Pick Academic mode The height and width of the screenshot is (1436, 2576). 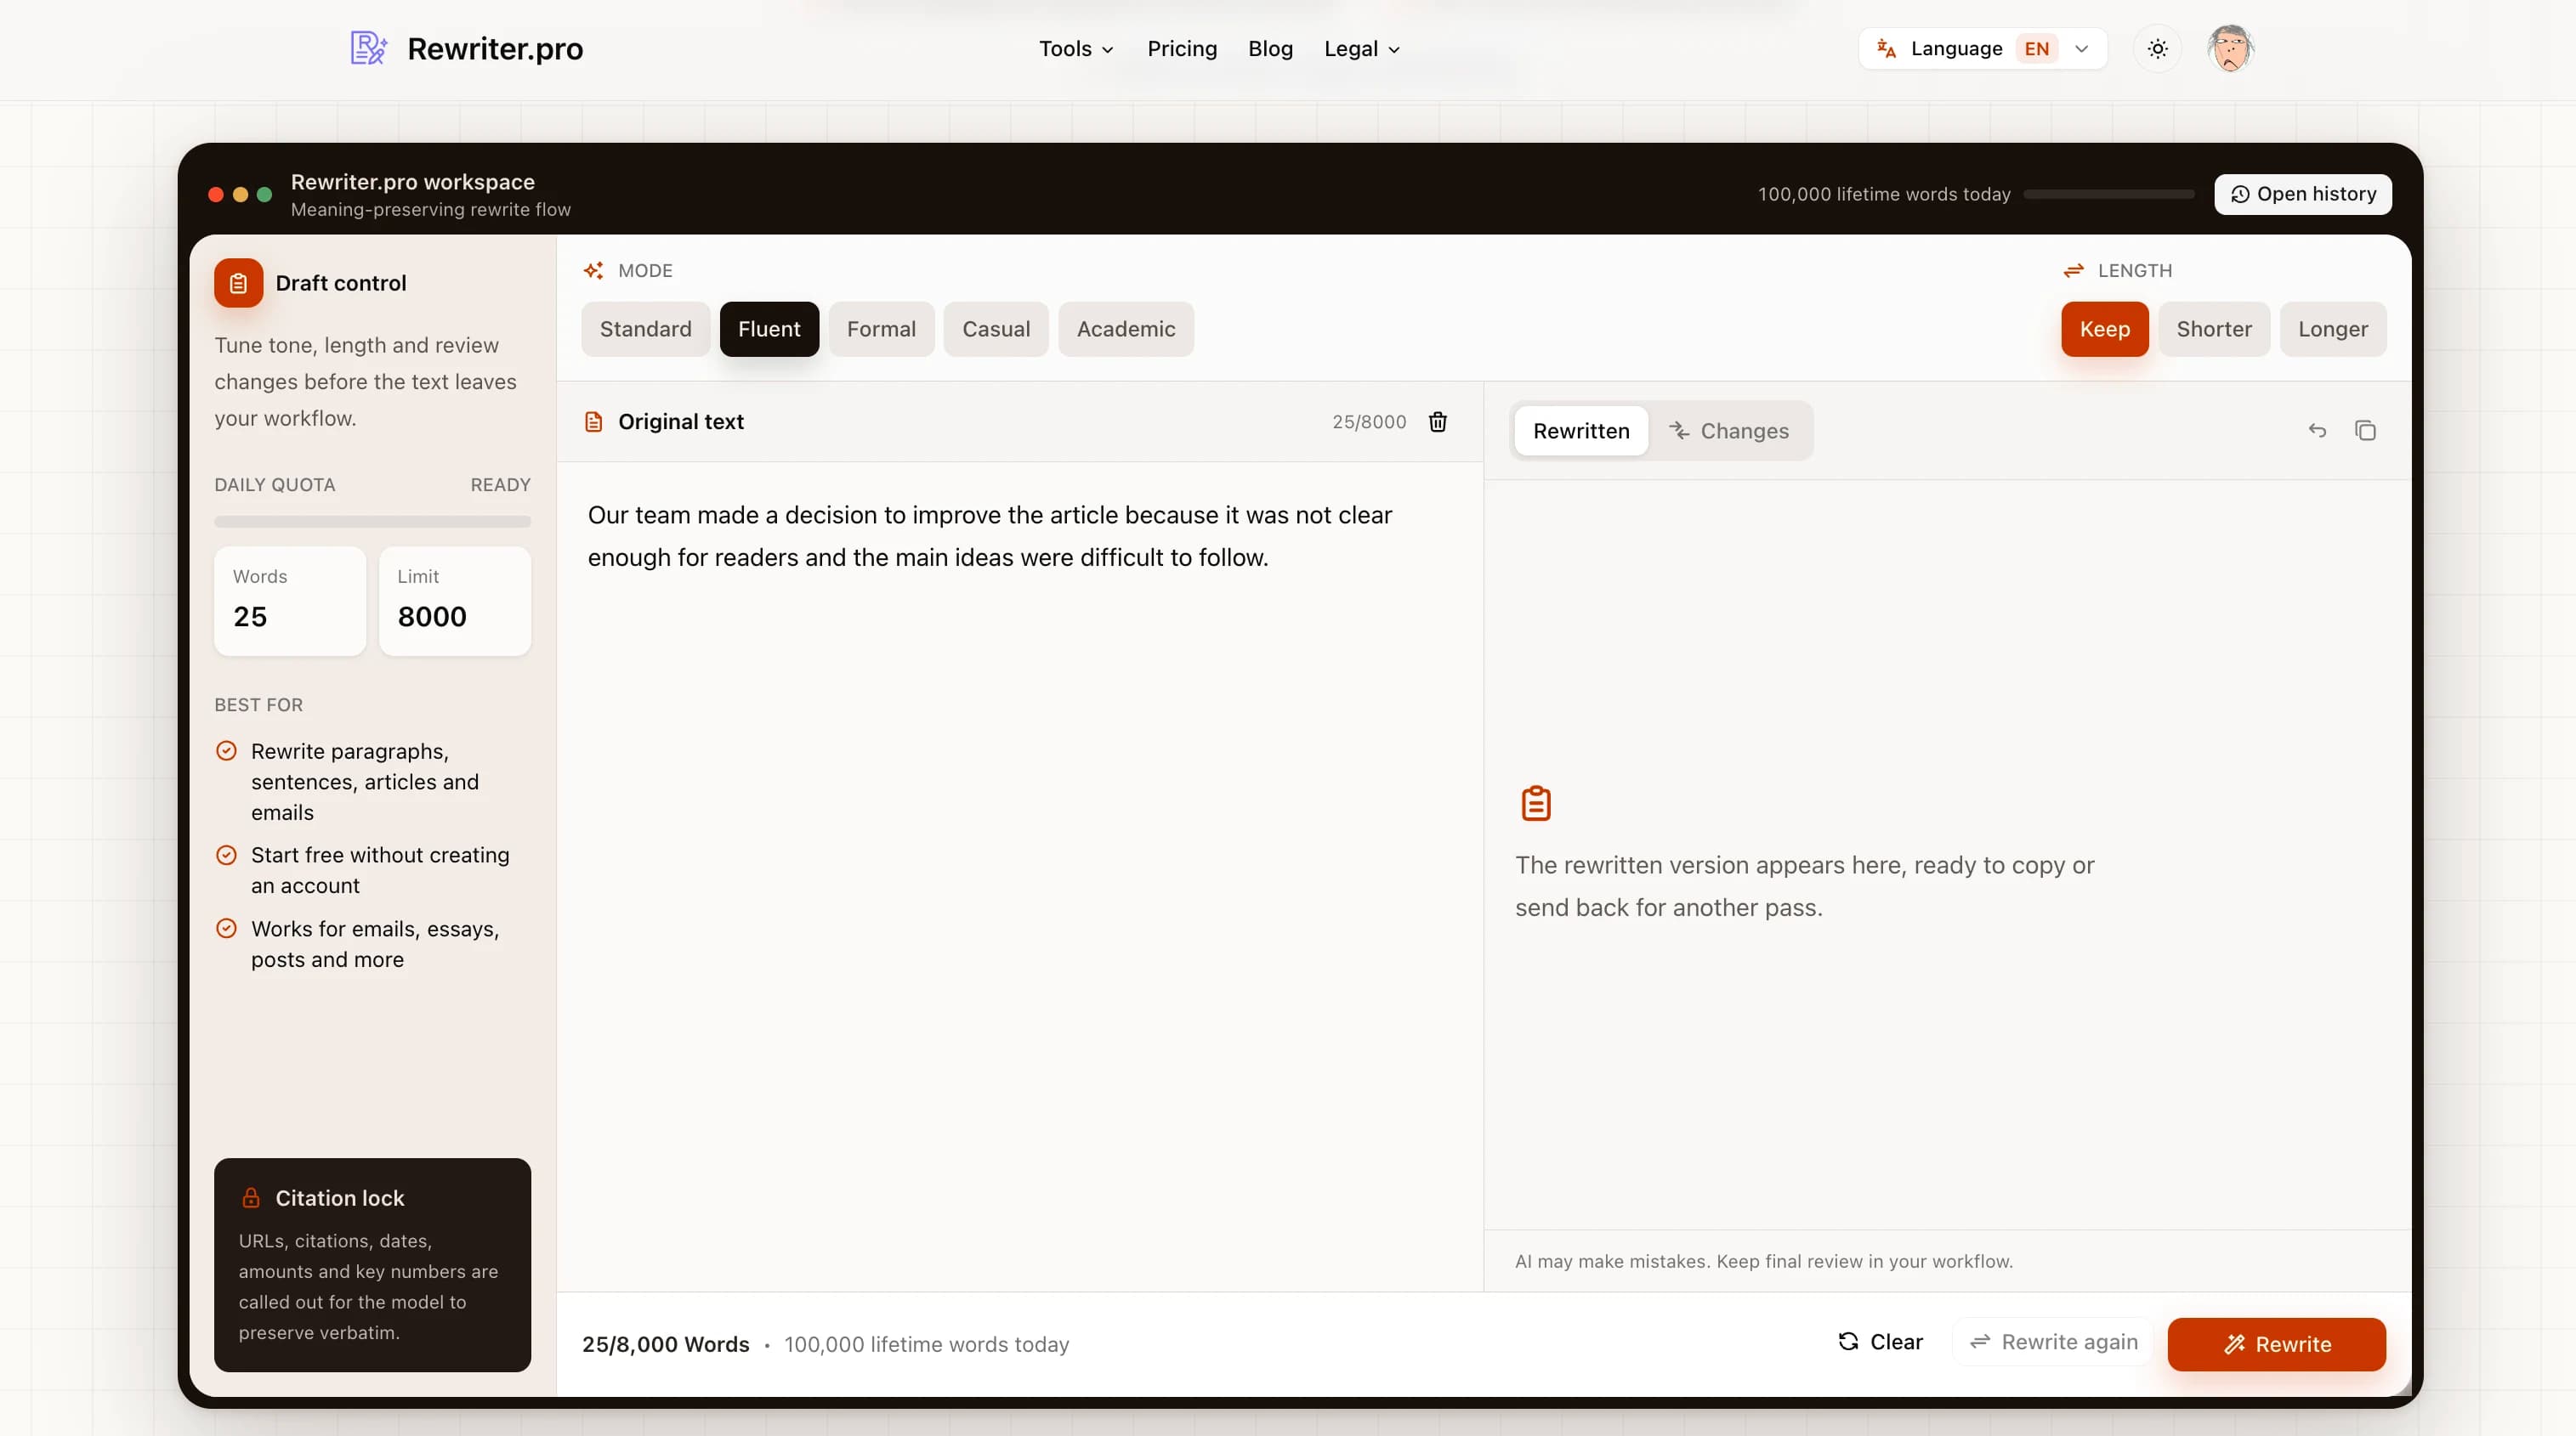[1126, 329]
